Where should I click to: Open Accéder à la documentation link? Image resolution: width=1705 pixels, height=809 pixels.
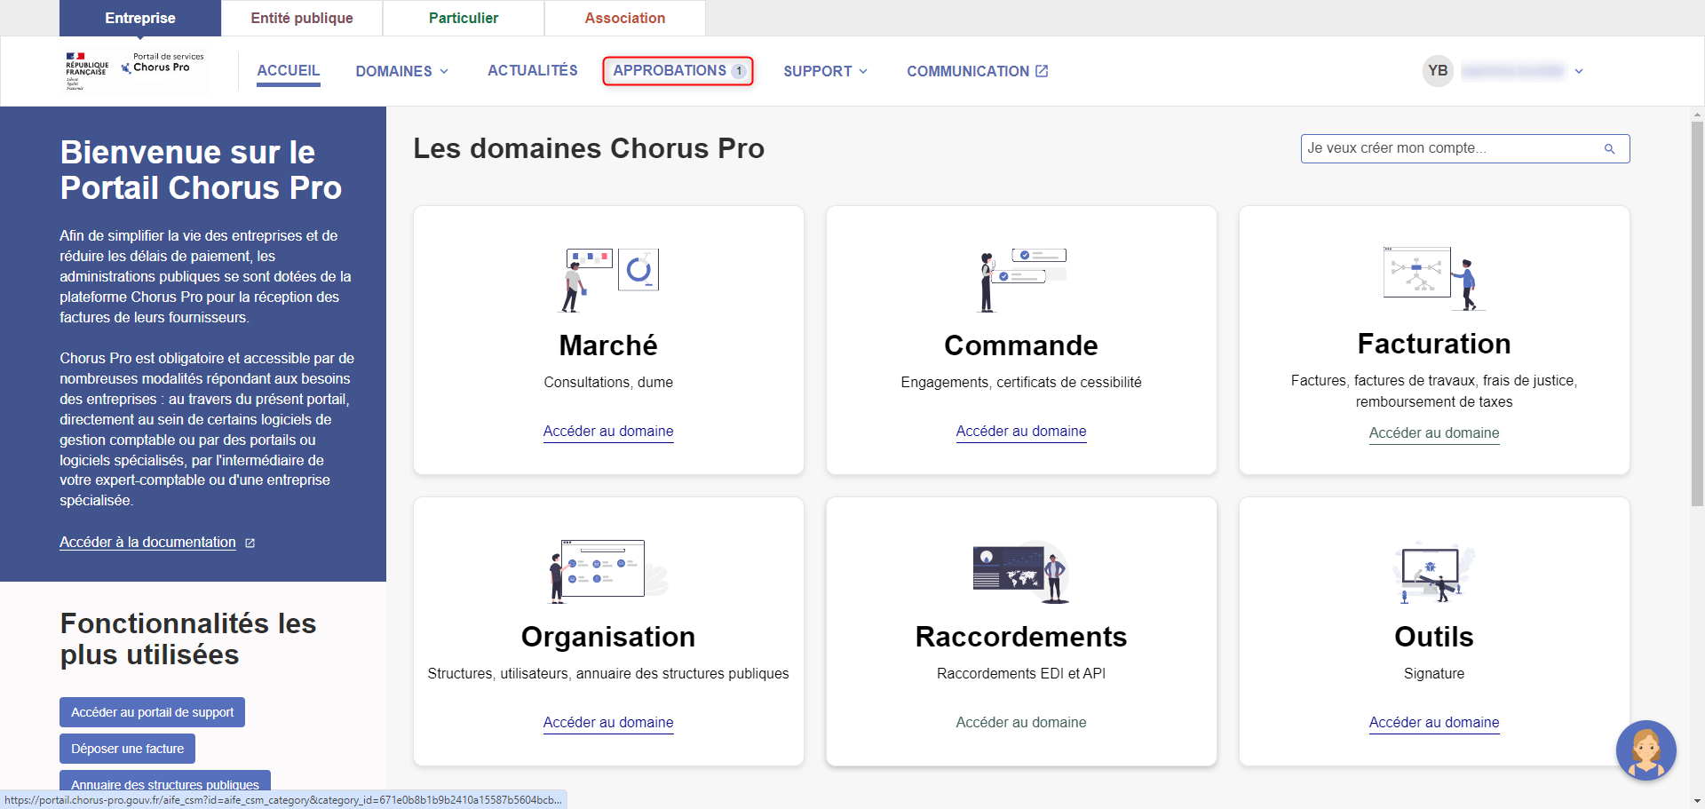click(147, 543)
